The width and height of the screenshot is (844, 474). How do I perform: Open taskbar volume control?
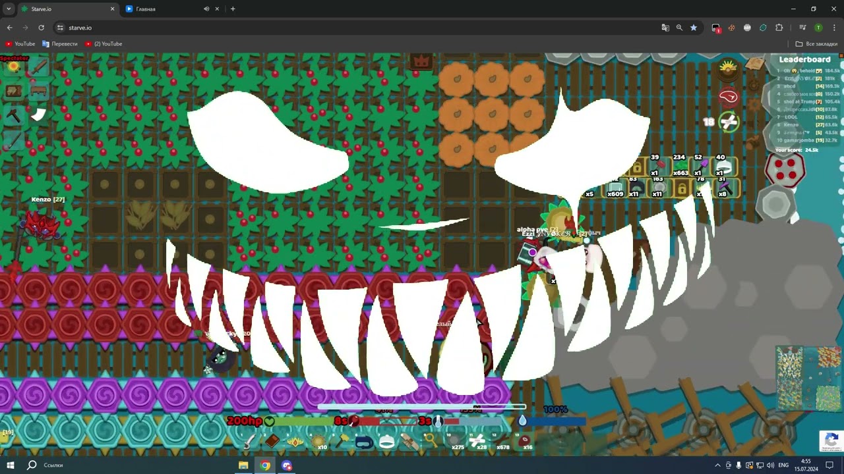770,465
